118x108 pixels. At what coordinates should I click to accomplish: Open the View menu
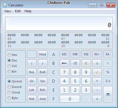pyautogui.click(x=8, y=11)
